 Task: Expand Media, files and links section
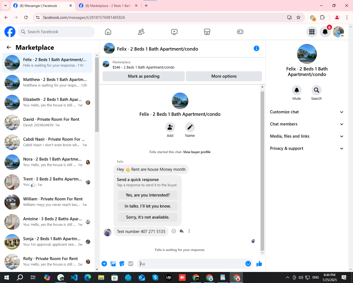307,136
